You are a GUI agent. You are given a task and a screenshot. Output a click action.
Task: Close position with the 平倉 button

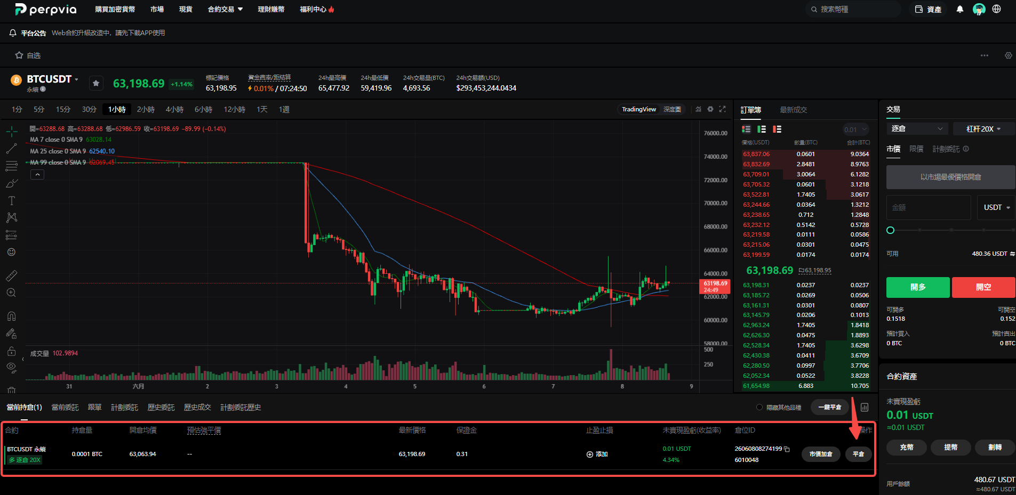[x=859, y=454]
